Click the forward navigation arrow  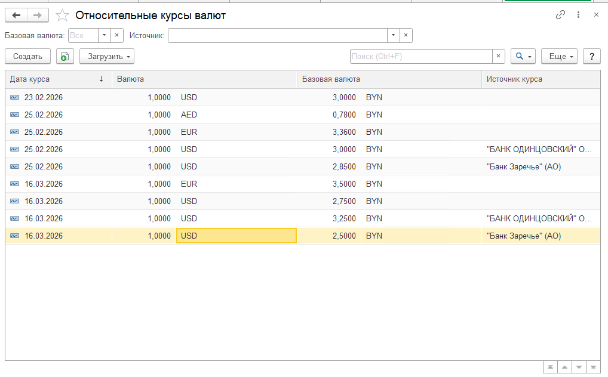(37, 16)
